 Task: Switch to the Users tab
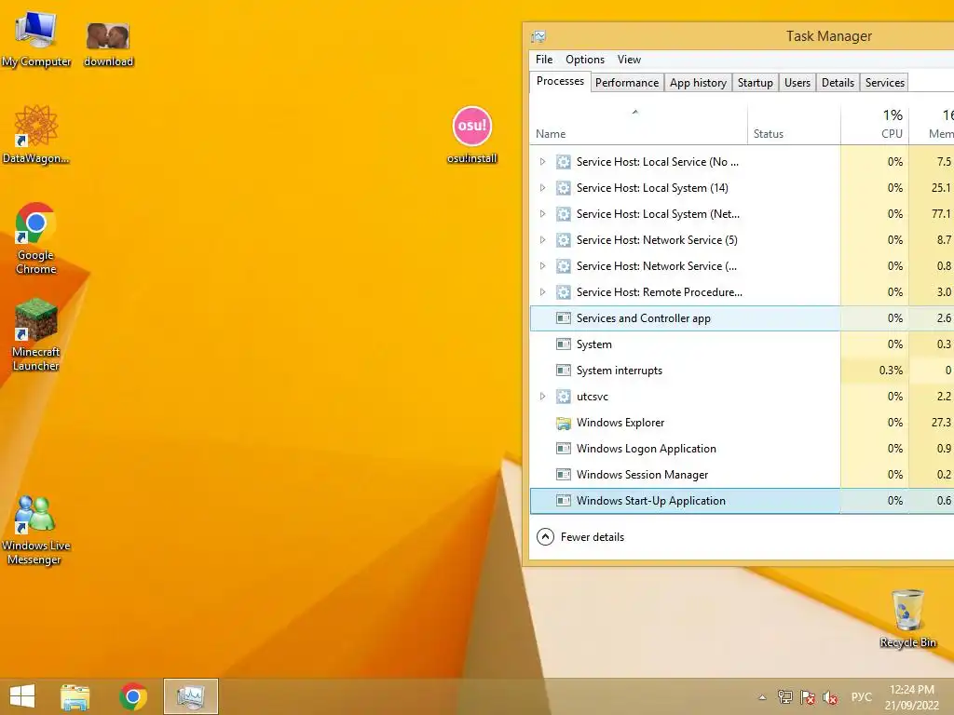tap(797, 83)
